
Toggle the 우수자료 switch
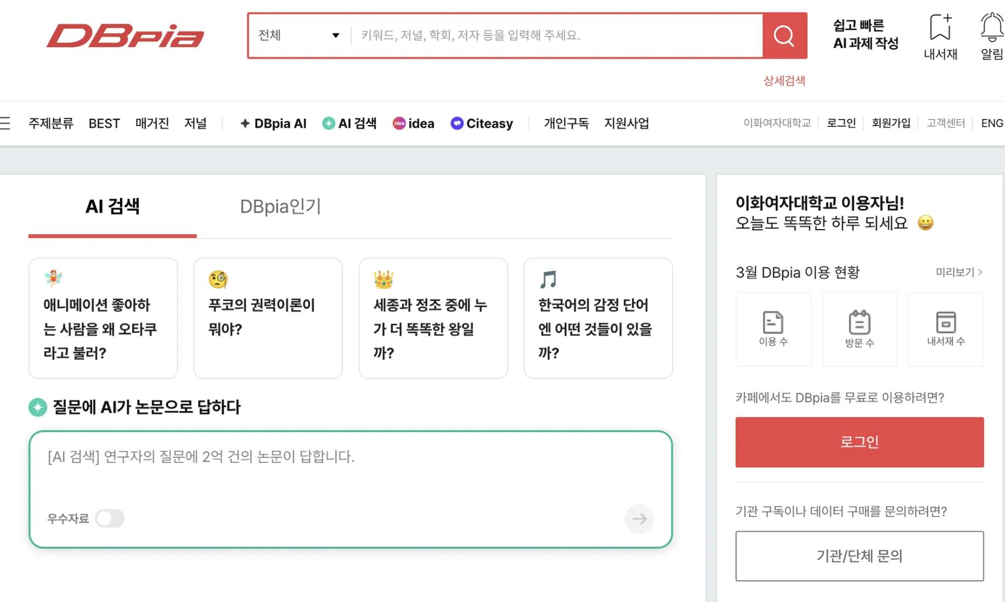click(x=110, y=519)
